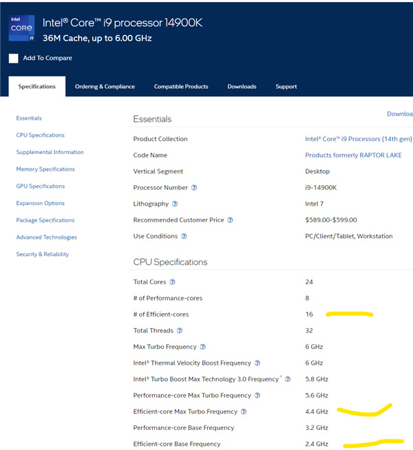Jump to Essentials section in sidebar
This screenshot has height=450, width=413.
(x=29, y=118)
